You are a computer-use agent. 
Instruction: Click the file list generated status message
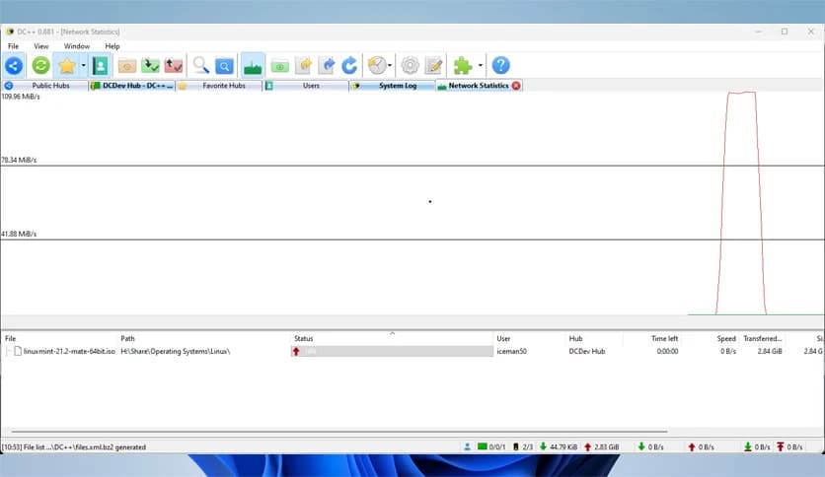point(74,447)
